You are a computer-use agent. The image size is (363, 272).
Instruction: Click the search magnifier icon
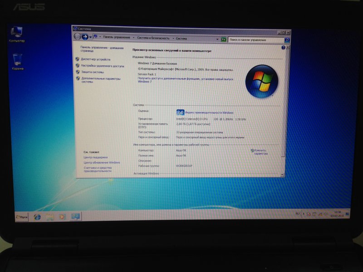286,40
